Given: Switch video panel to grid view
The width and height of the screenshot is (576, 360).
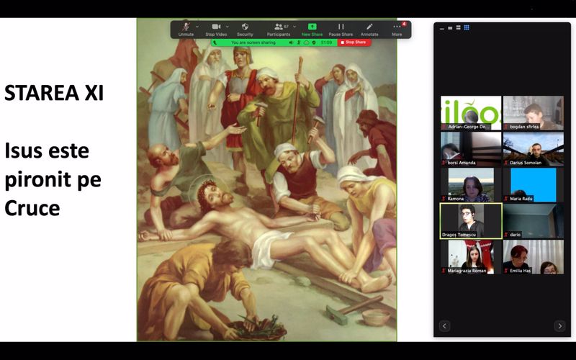Looking at the screenshot, I should [x=467, y=27].
